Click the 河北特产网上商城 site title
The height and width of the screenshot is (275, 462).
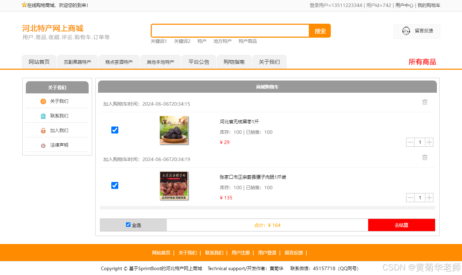tap(53, 29)
